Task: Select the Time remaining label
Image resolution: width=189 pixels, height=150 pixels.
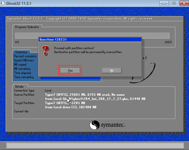Action: [x=24, y=77]
